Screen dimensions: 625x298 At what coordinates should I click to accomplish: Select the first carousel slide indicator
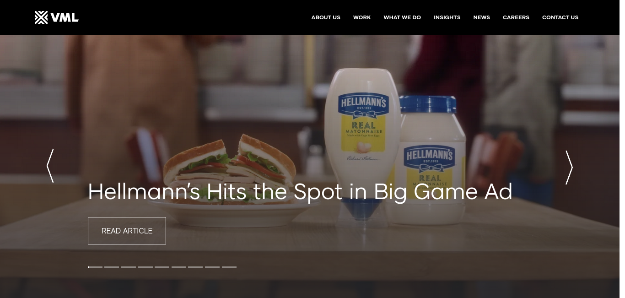coord(95,267)
